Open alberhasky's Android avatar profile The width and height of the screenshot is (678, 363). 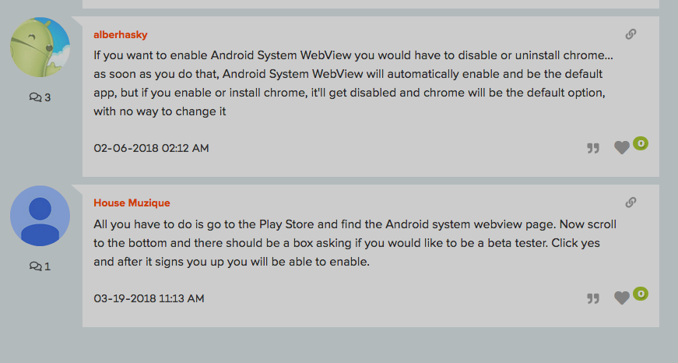[x=40, y=48]
